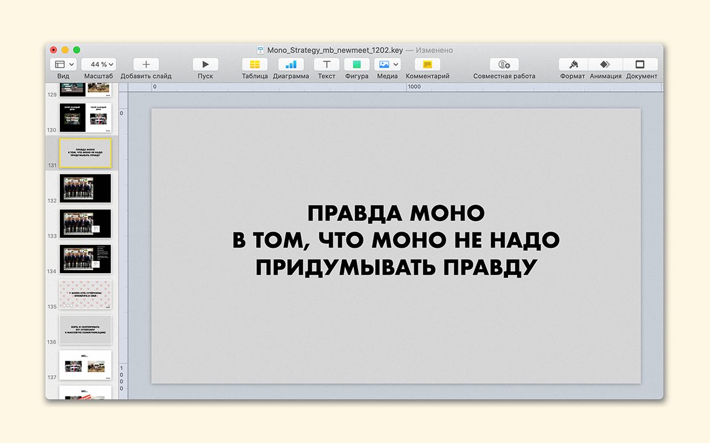This screenshot has width=710, height=443.
Task: Click the green fullscreen window button
Action: point(77,50)
